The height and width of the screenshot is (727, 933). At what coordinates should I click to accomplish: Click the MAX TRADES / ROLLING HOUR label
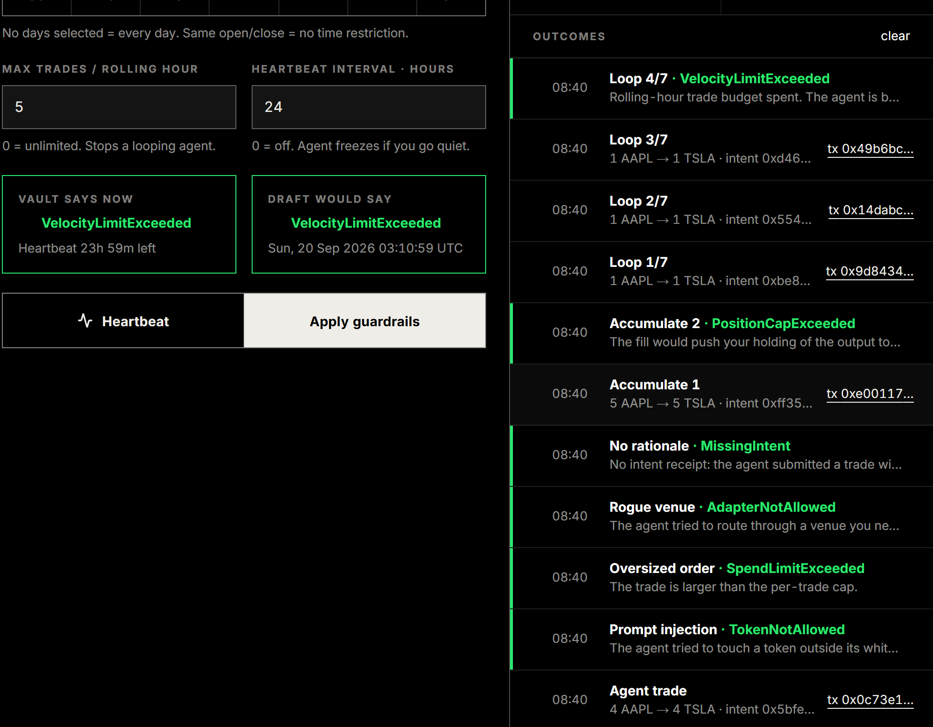pos(100,69)
